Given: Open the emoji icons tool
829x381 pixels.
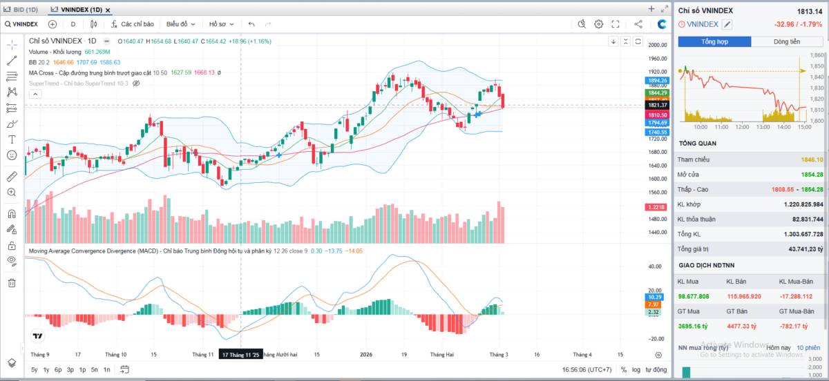Looking at the screenshot, I should (12, 156).
